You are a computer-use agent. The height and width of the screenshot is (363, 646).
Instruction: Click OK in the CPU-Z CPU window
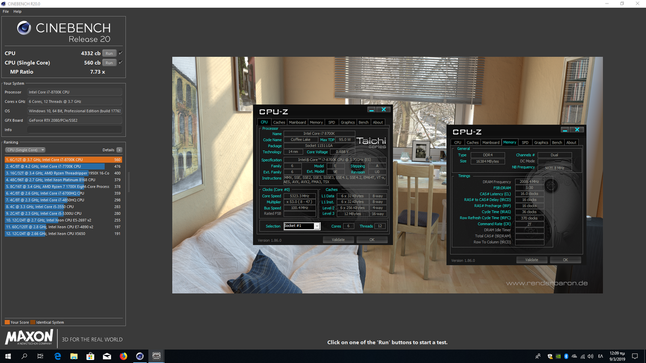coord(372,239)
